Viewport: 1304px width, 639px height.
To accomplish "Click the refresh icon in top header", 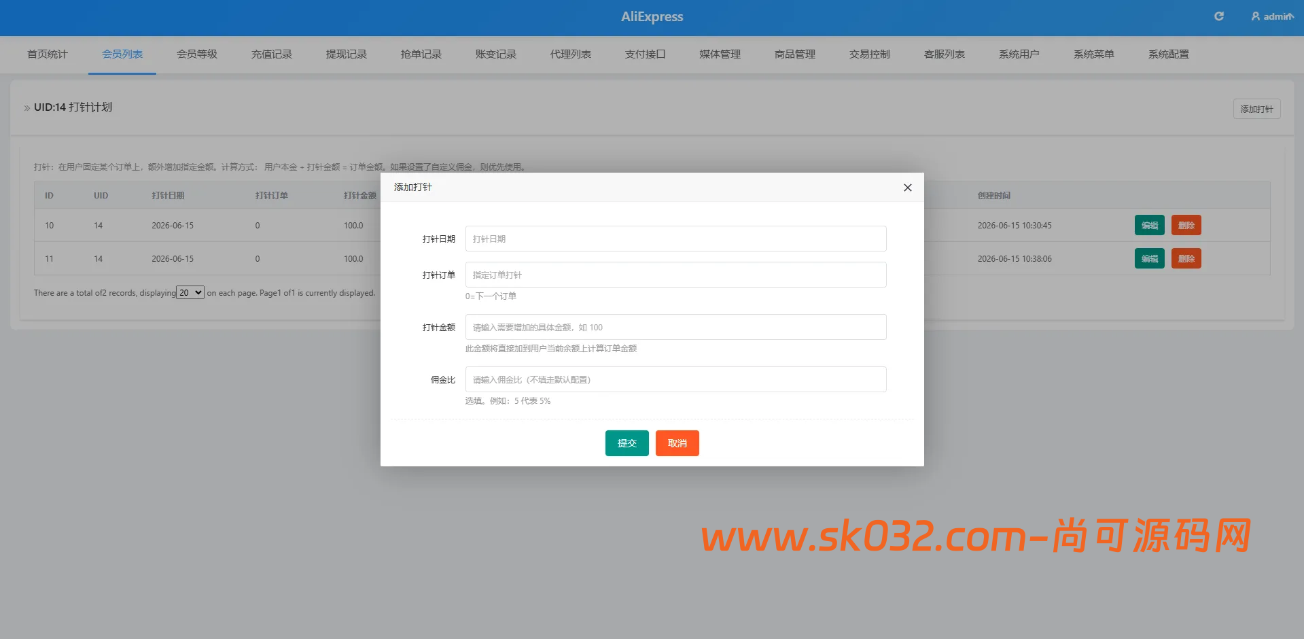I will [1219, 16].
